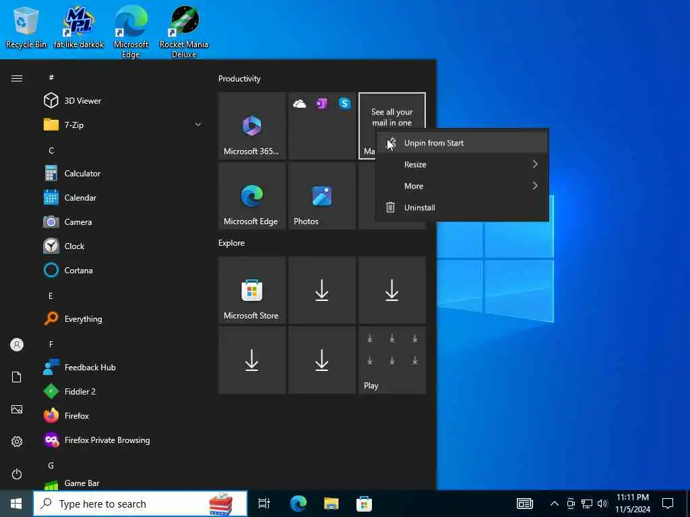Focus the Type here to search box
Viewport: 690px width, 517px height.
pyautogui.click(x=140, y=504)
